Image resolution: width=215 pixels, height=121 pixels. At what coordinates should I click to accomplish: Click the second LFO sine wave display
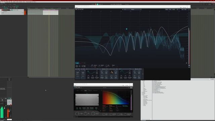(123, 72)
